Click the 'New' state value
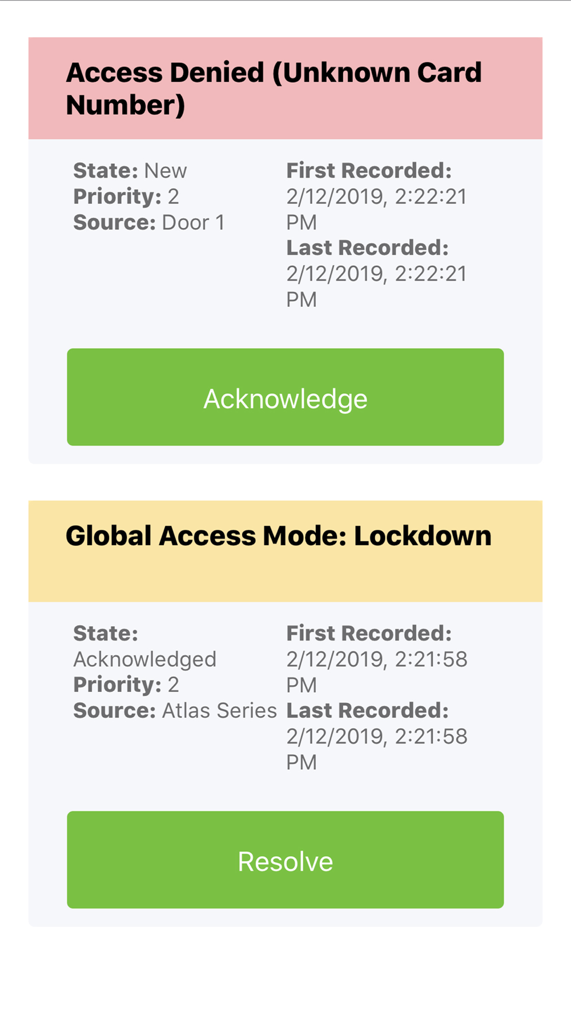The height and width of the screenshot is (1016, 571). coord(165,171)
